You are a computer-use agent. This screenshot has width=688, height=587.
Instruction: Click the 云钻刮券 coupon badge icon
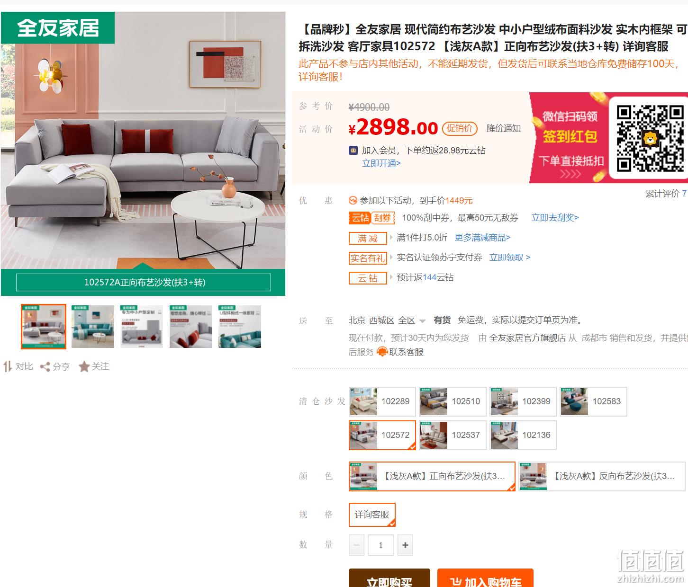tap(372, 218)
